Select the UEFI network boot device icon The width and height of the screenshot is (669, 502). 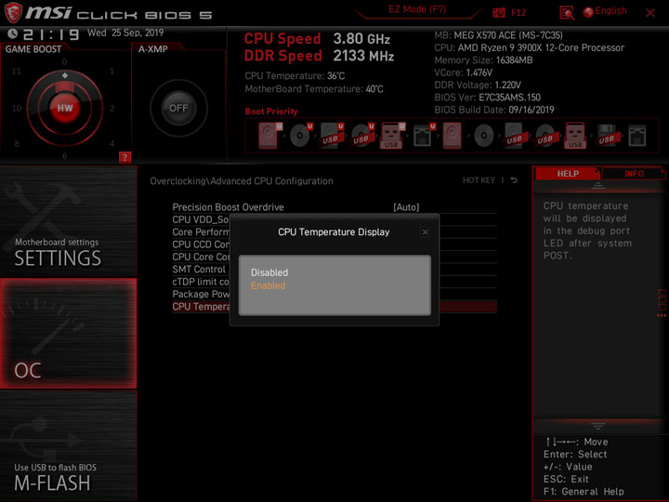pos(424,136)
